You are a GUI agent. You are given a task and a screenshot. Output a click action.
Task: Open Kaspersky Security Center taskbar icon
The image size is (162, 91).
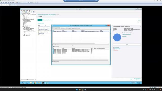47,83
